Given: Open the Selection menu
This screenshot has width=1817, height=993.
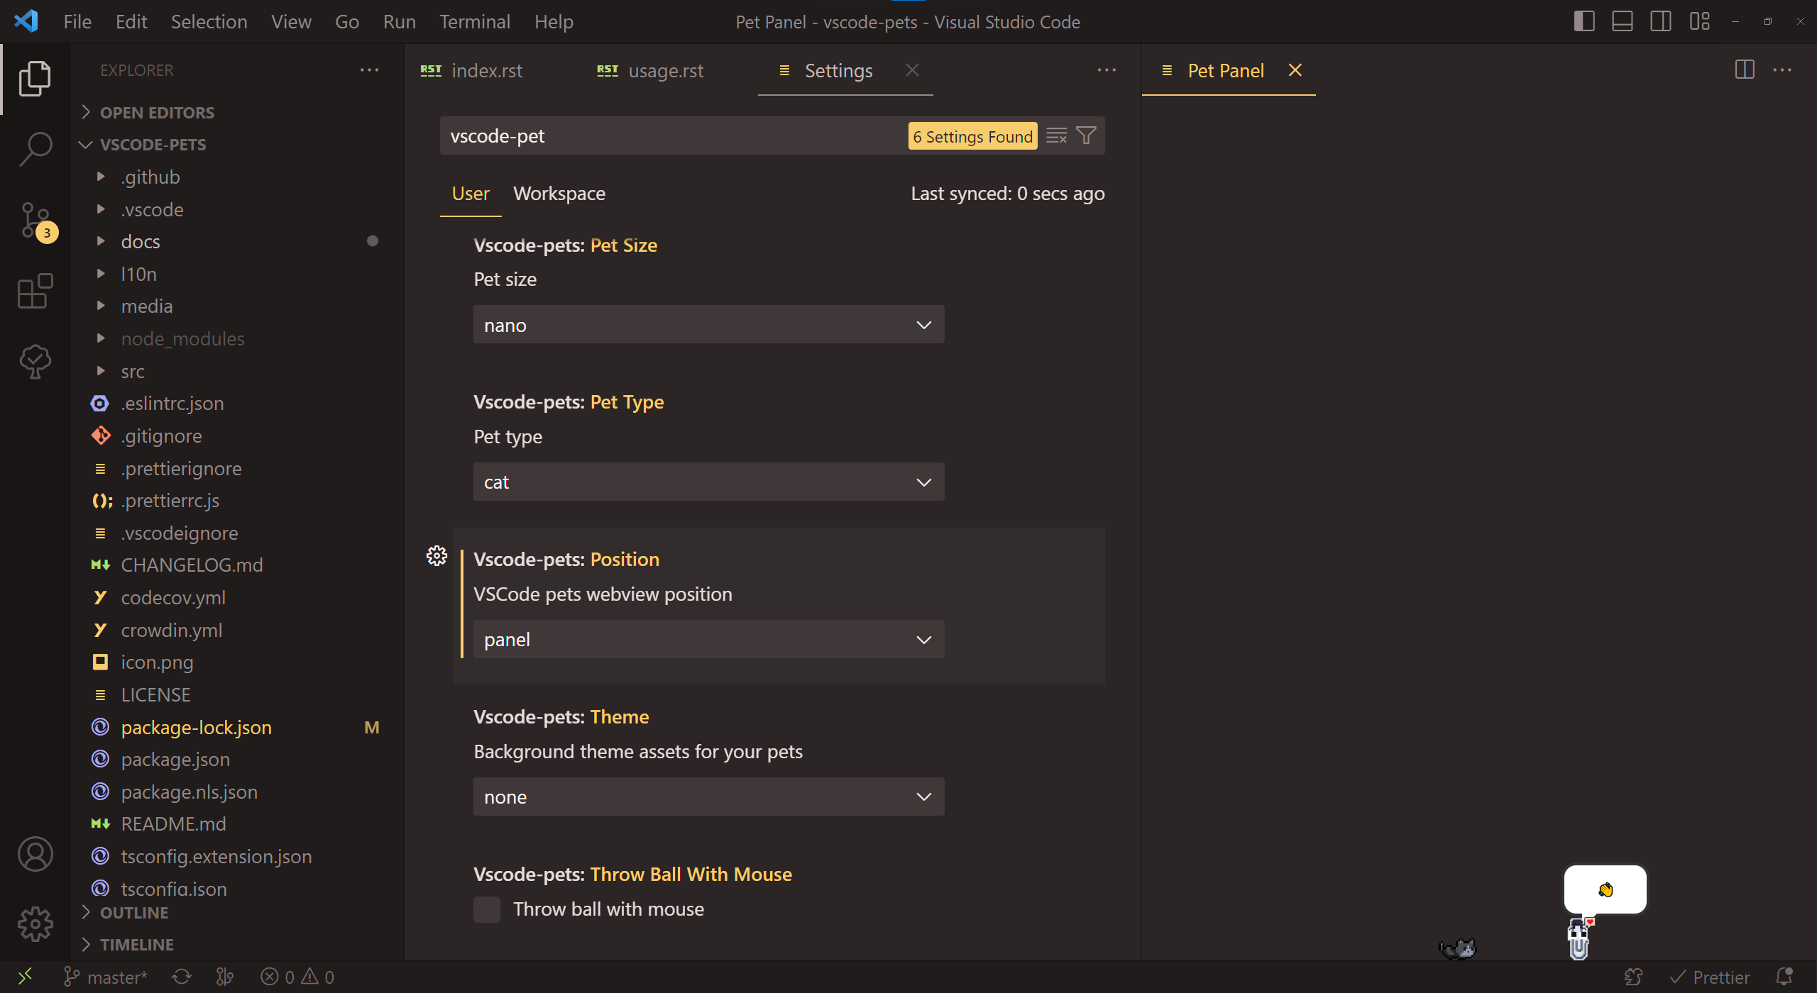Looking at the screenshot, I should [209, 21].
